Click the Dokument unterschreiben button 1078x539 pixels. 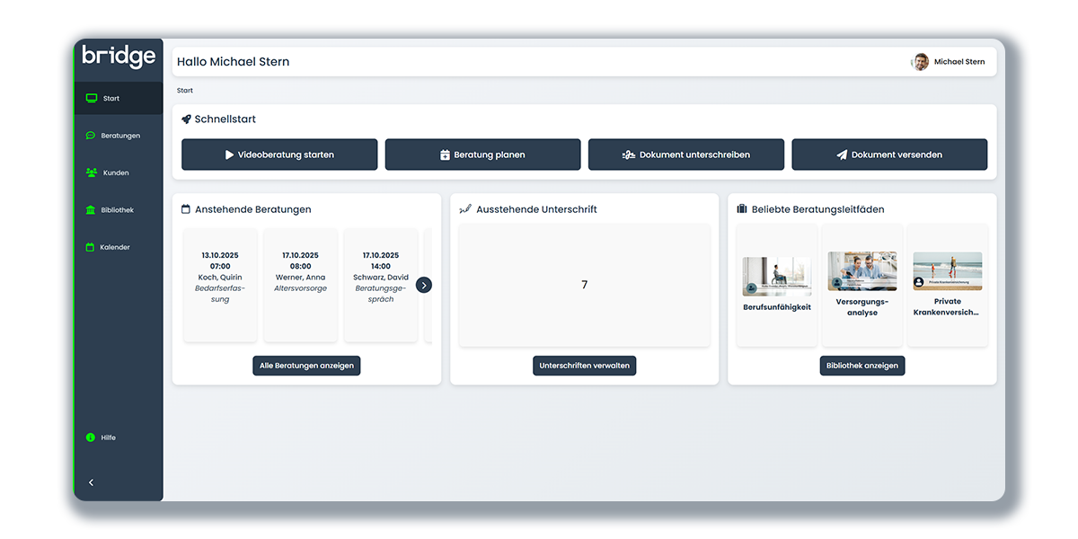(x=686, y=155)
